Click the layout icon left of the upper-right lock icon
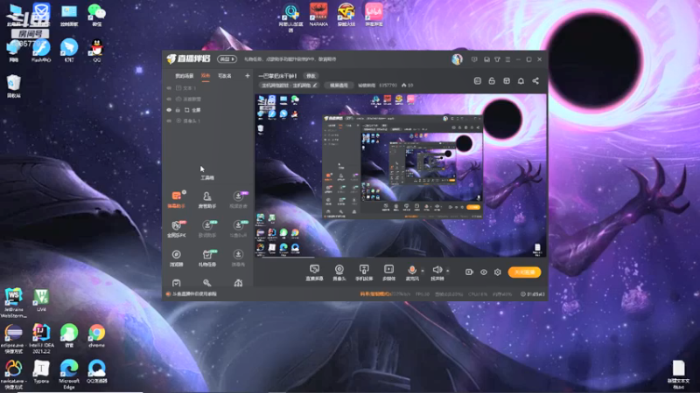This screenshot has width=700, height=393. (477, 81)
